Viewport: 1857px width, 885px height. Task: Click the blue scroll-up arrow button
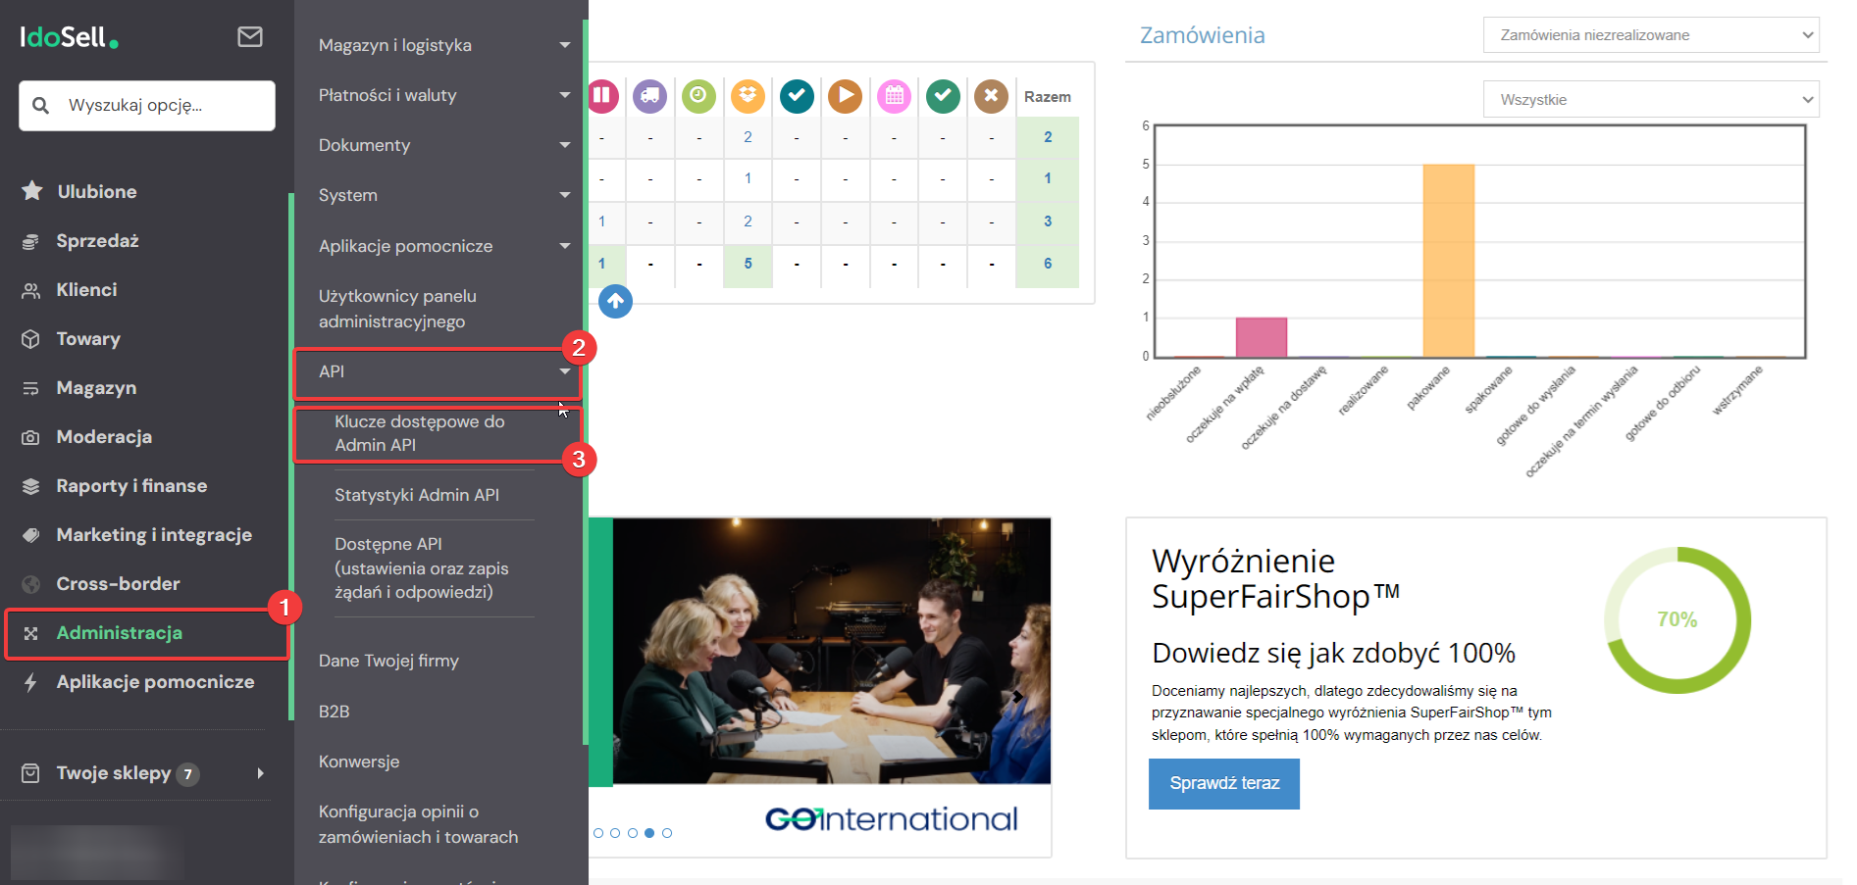pyautogui.click(x=615, y=301)
